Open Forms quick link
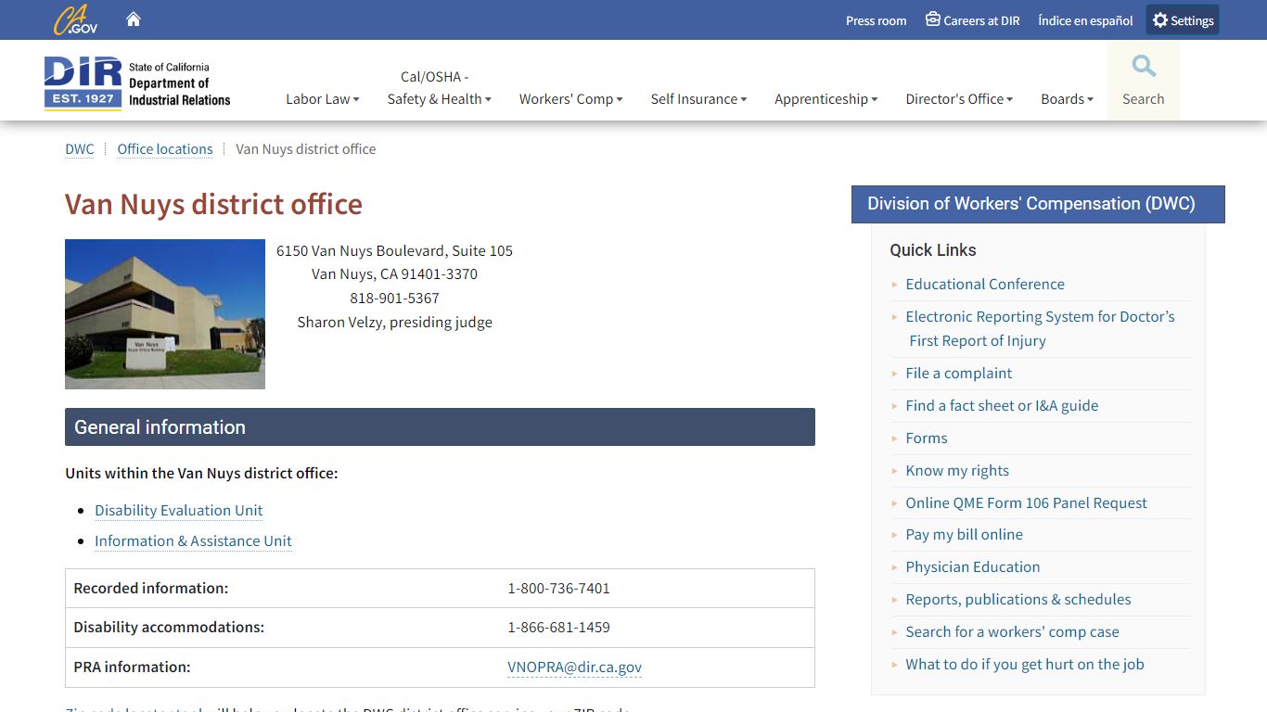Image resolution: width=1267 pixels, height=712 pixels. coord(927,439)
